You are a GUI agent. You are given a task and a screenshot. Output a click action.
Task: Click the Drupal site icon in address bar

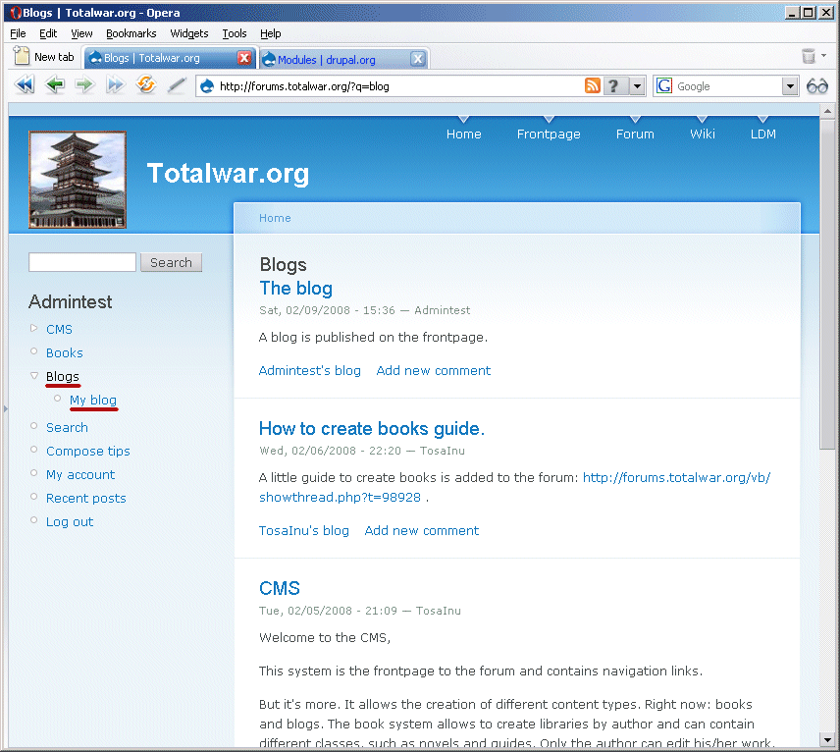coord(207,86)
